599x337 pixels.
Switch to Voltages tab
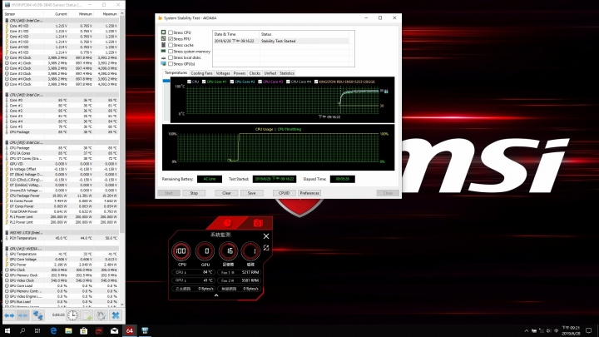coord(223,73)
